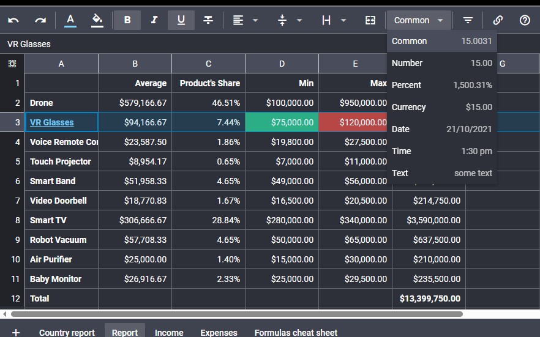Toggle underline formatting

[181, 20]
